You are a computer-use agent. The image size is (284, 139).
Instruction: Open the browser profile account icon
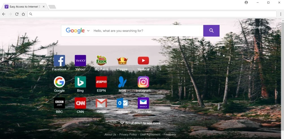246,2
